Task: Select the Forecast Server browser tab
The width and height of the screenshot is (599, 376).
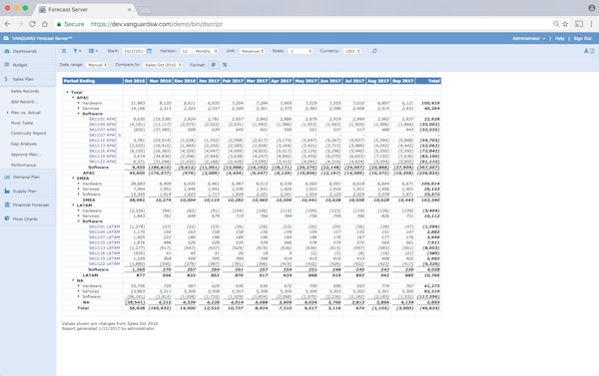Action: pyautogui.click(x=84, y=10)
